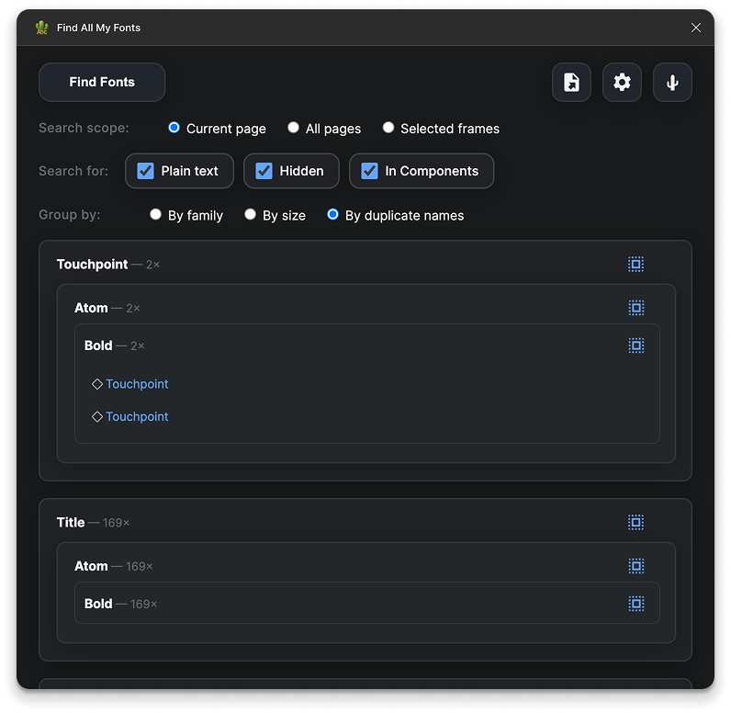
Task: Choose All pages search scope
Action: (x=294, y=128)
